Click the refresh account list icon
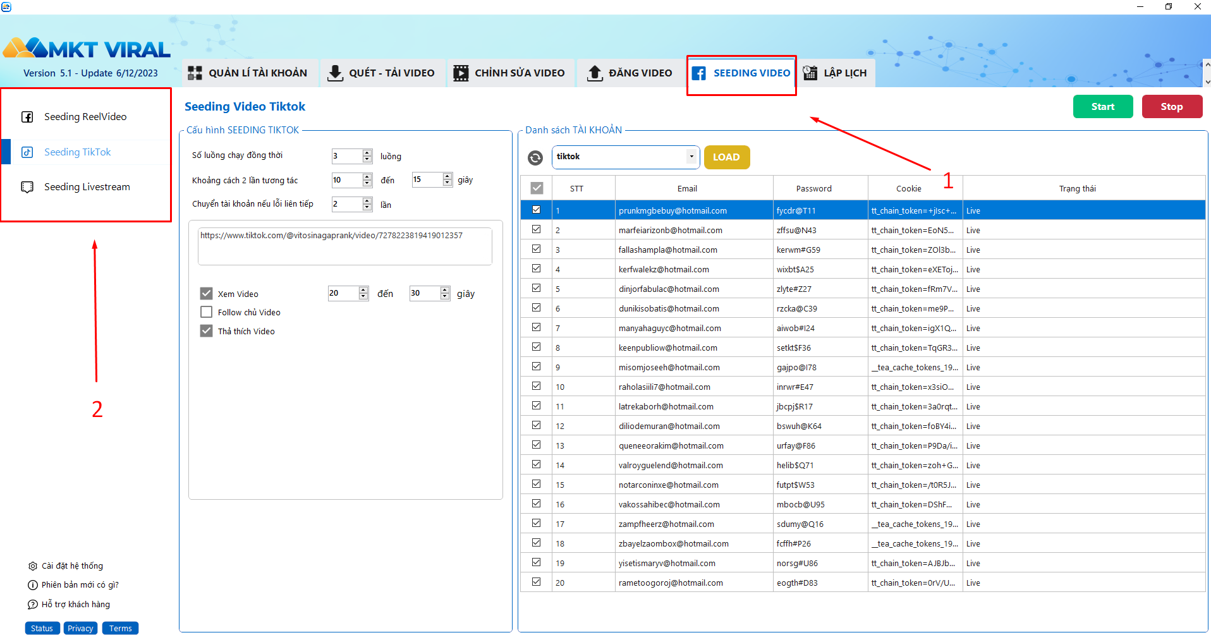1211x635 pixels. tap(535, 157)
